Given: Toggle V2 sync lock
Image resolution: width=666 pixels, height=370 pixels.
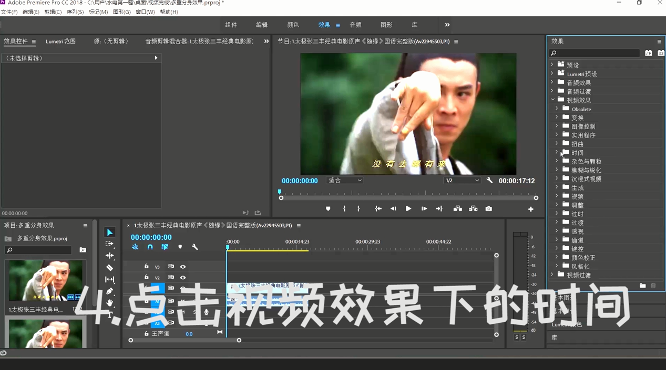Looking at the screenshot, I should click(x=171, y=278).
